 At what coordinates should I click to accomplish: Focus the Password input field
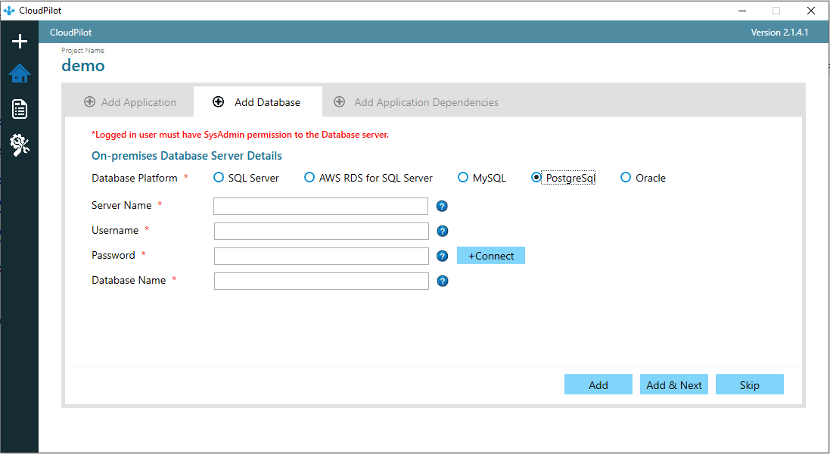click(322, 256)
